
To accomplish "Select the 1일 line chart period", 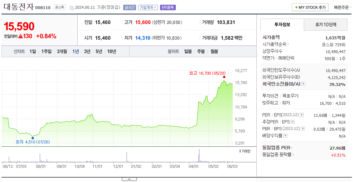I will (33, 51).
